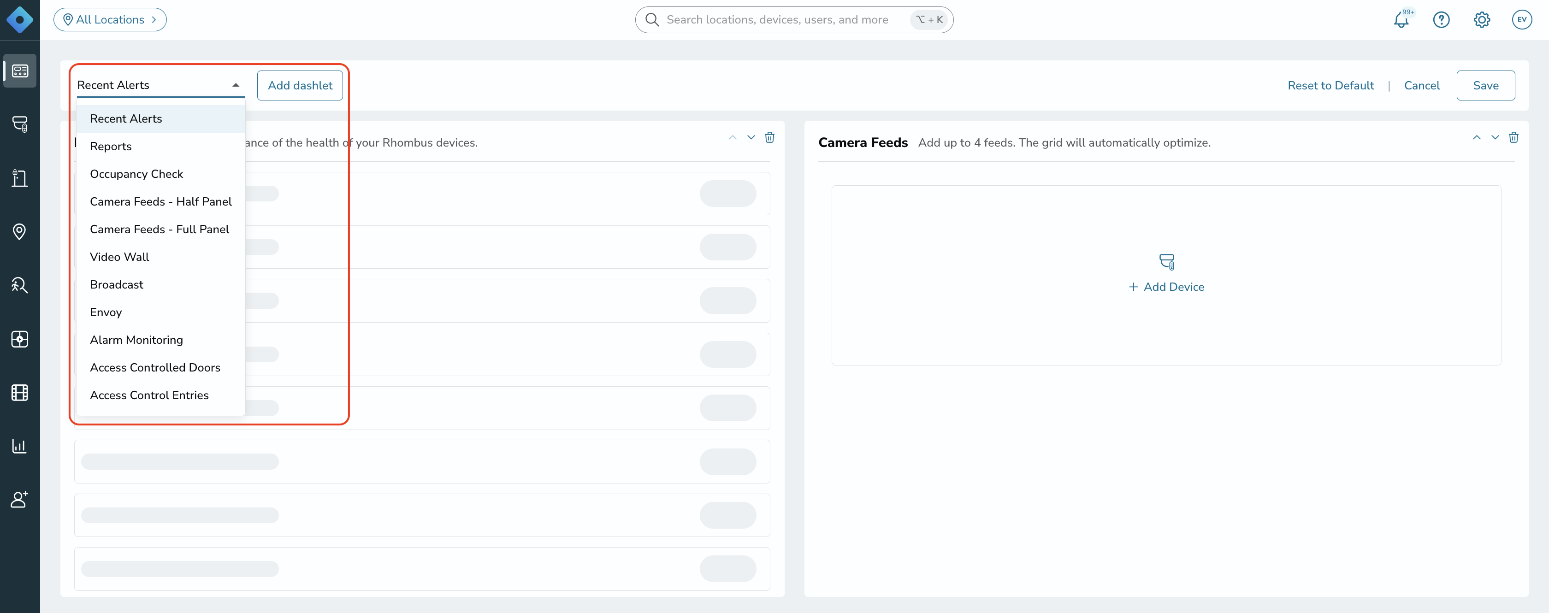Click Add Device in Camera Feeds
Viewport: 1549px width, 613px height.
1166,287
